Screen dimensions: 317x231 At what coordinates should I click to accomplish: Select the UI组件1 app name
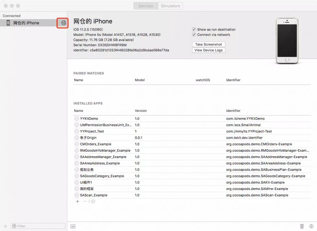point(86,183)
